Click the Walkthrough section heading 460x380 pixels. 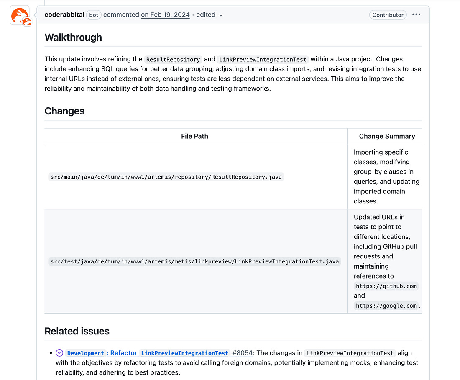[73, 37]
